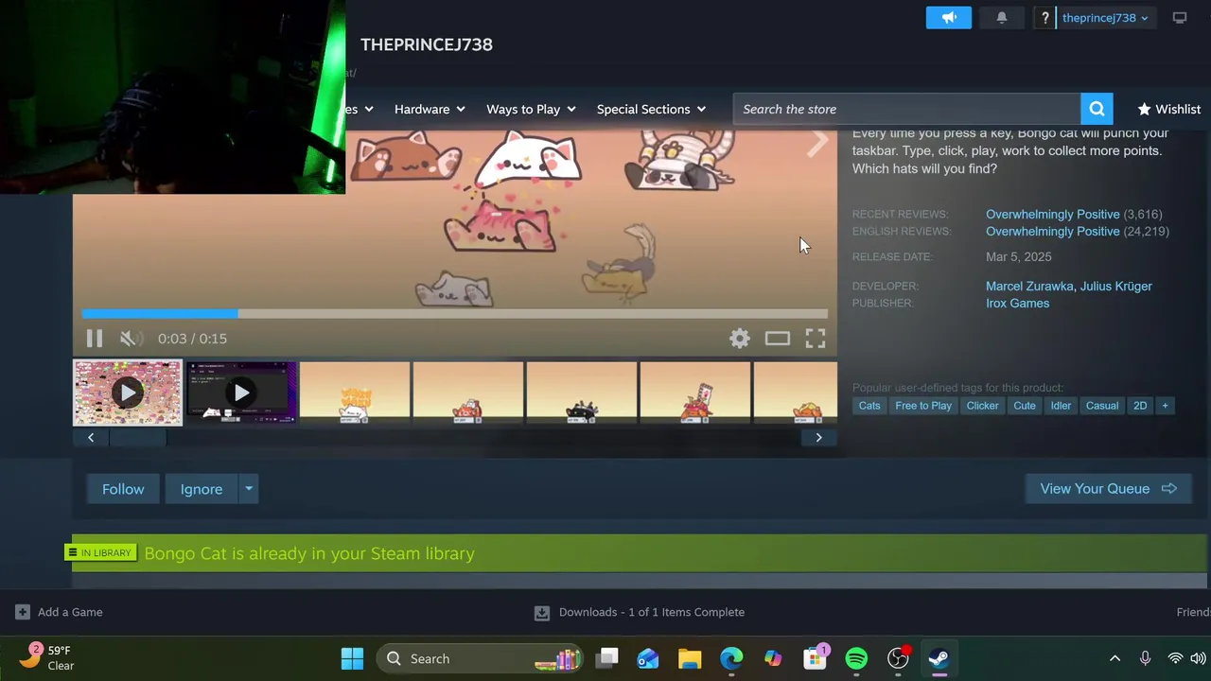Viewport: 1211px width, 681px height.
Task: Click View Your Queue
Action: [1108, 489]
